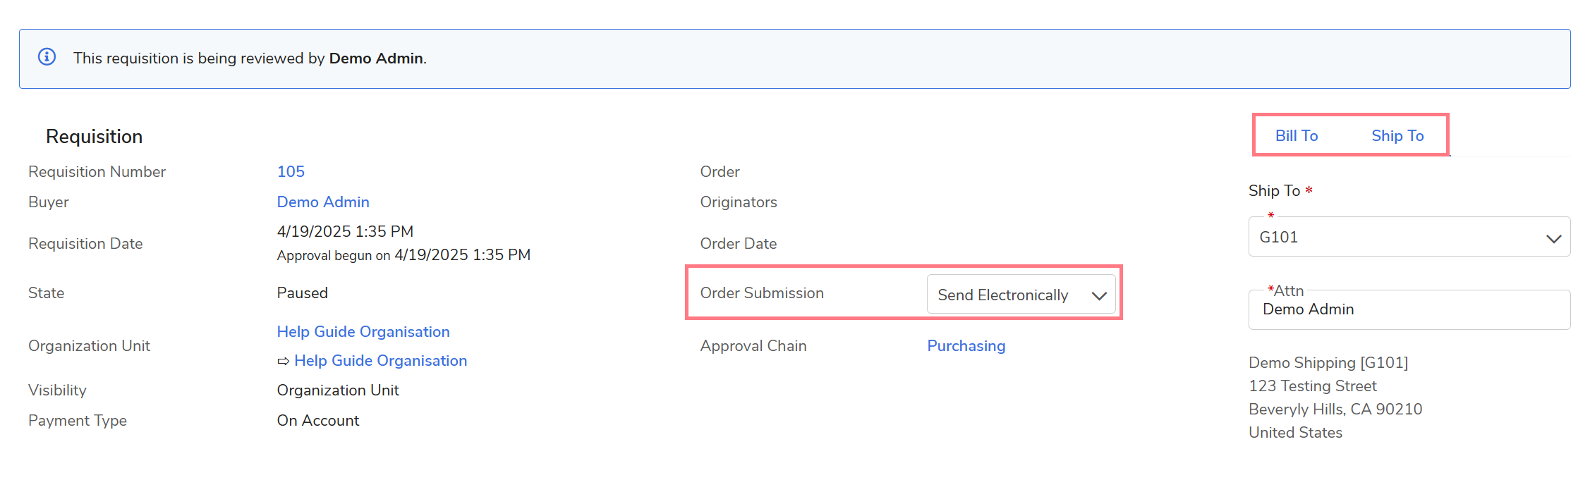Click the Ship To field label

(1273, 190)
